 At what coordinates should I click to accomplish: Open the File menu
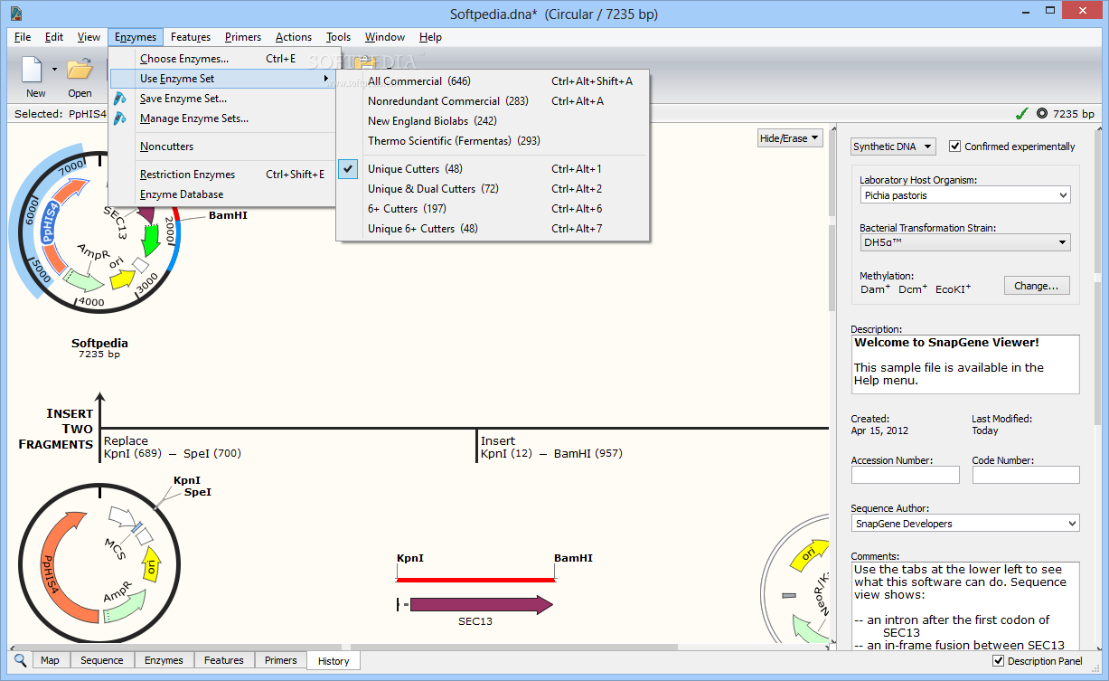pos(23,37)
